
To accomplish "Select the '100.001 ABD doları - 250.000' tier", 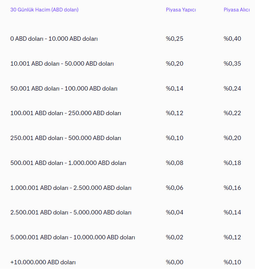I will coord(66,113).
